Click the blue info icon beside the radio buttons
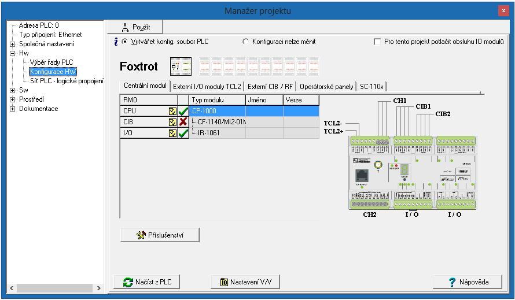515x300 pixels. [x=116, y=42]
